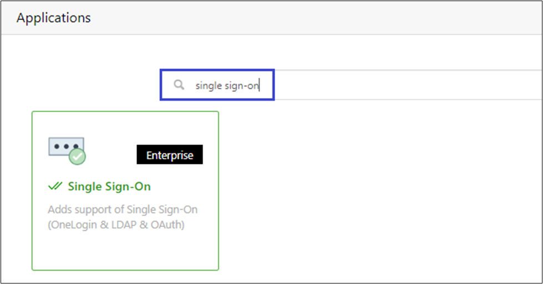This screenshot has height=284, width=543.
Task: Click the double-check installed icon
Action: click(55, 187)
